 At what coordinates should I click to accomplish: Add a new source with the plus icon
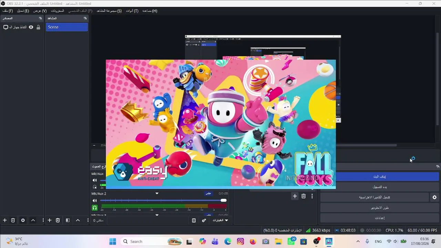click(x=5, y=220)
